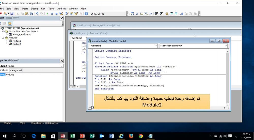254x140 pixels.
Task: Open the Debug menu
Action: [34, 9]
